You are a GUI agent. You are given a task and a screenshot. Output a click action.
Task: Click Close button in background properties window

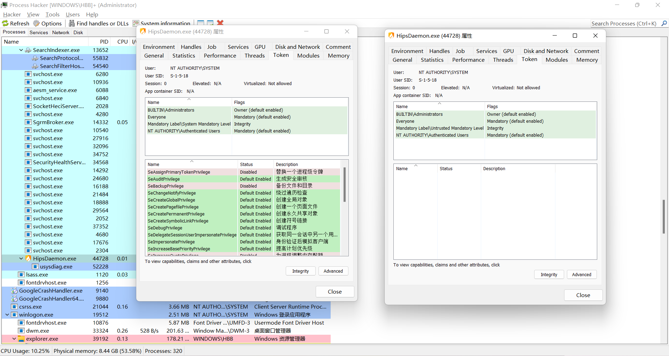tap(334, 291)
